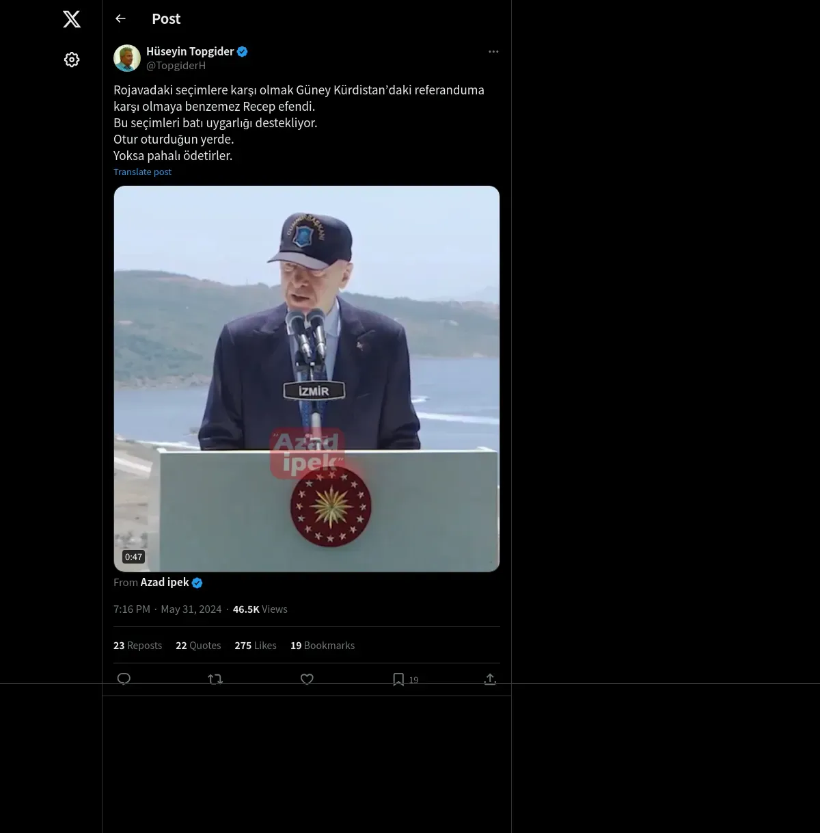
Task: Click the Hüseyin Topgider display name
Action: point(190,51)
